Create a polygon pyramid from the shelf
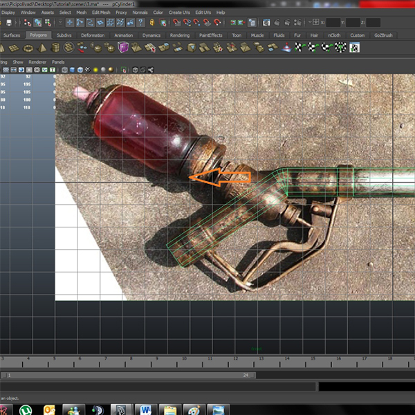This screenshot has width=415, height=415. coord(42,48)
